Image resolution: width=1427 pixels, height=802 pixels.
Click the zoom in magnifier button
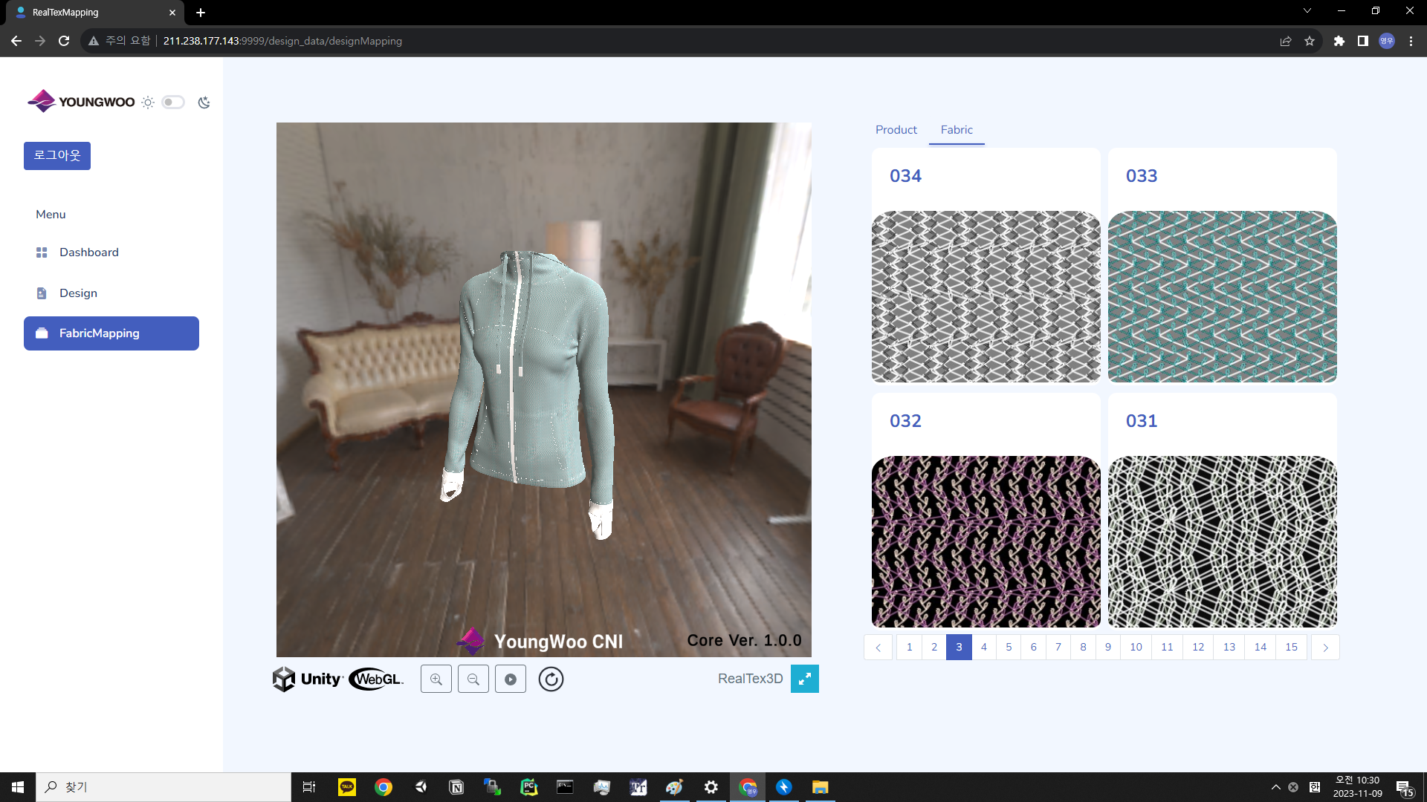pos(436,679)
